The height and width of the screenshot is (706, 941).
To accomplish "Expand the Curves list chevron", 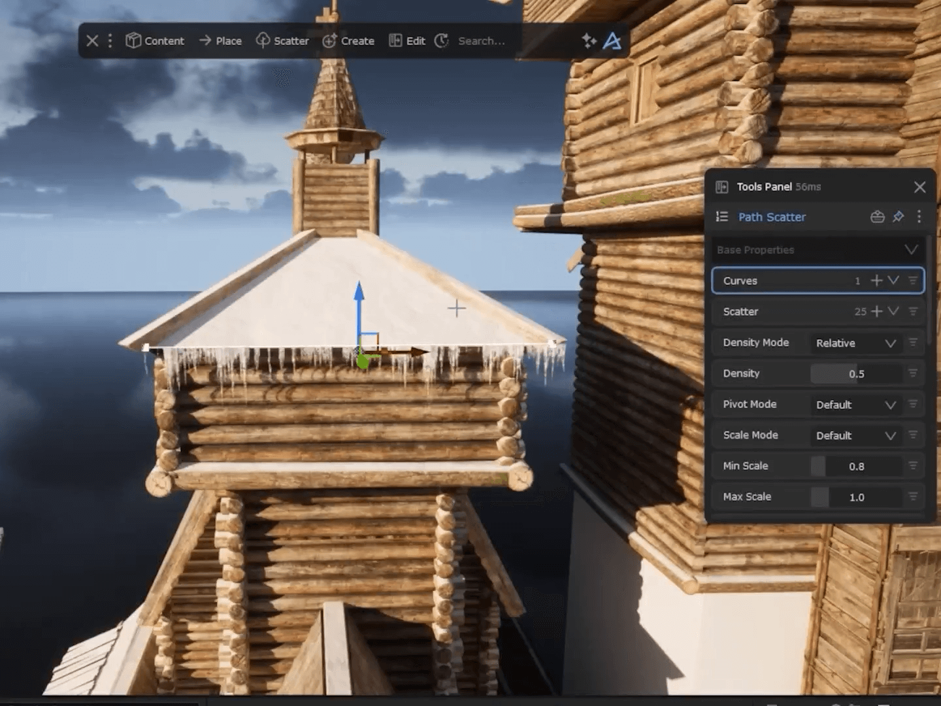I will (x=893, y=280).
